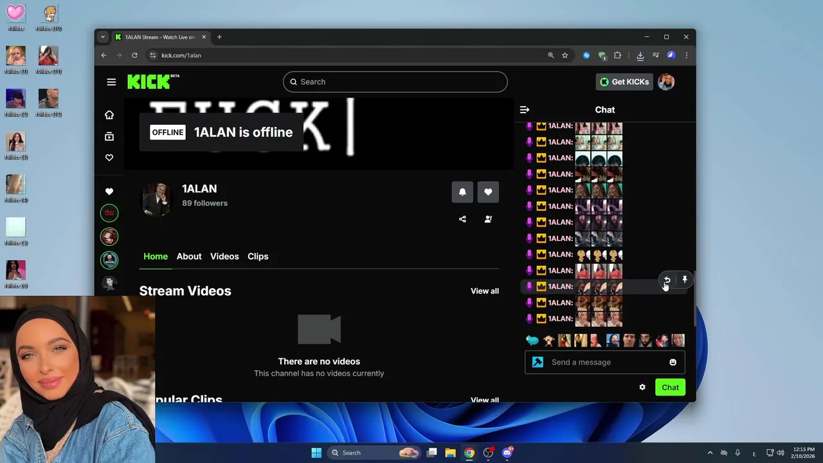
Task: Focus the Send a message field
Action: point(604,362)
